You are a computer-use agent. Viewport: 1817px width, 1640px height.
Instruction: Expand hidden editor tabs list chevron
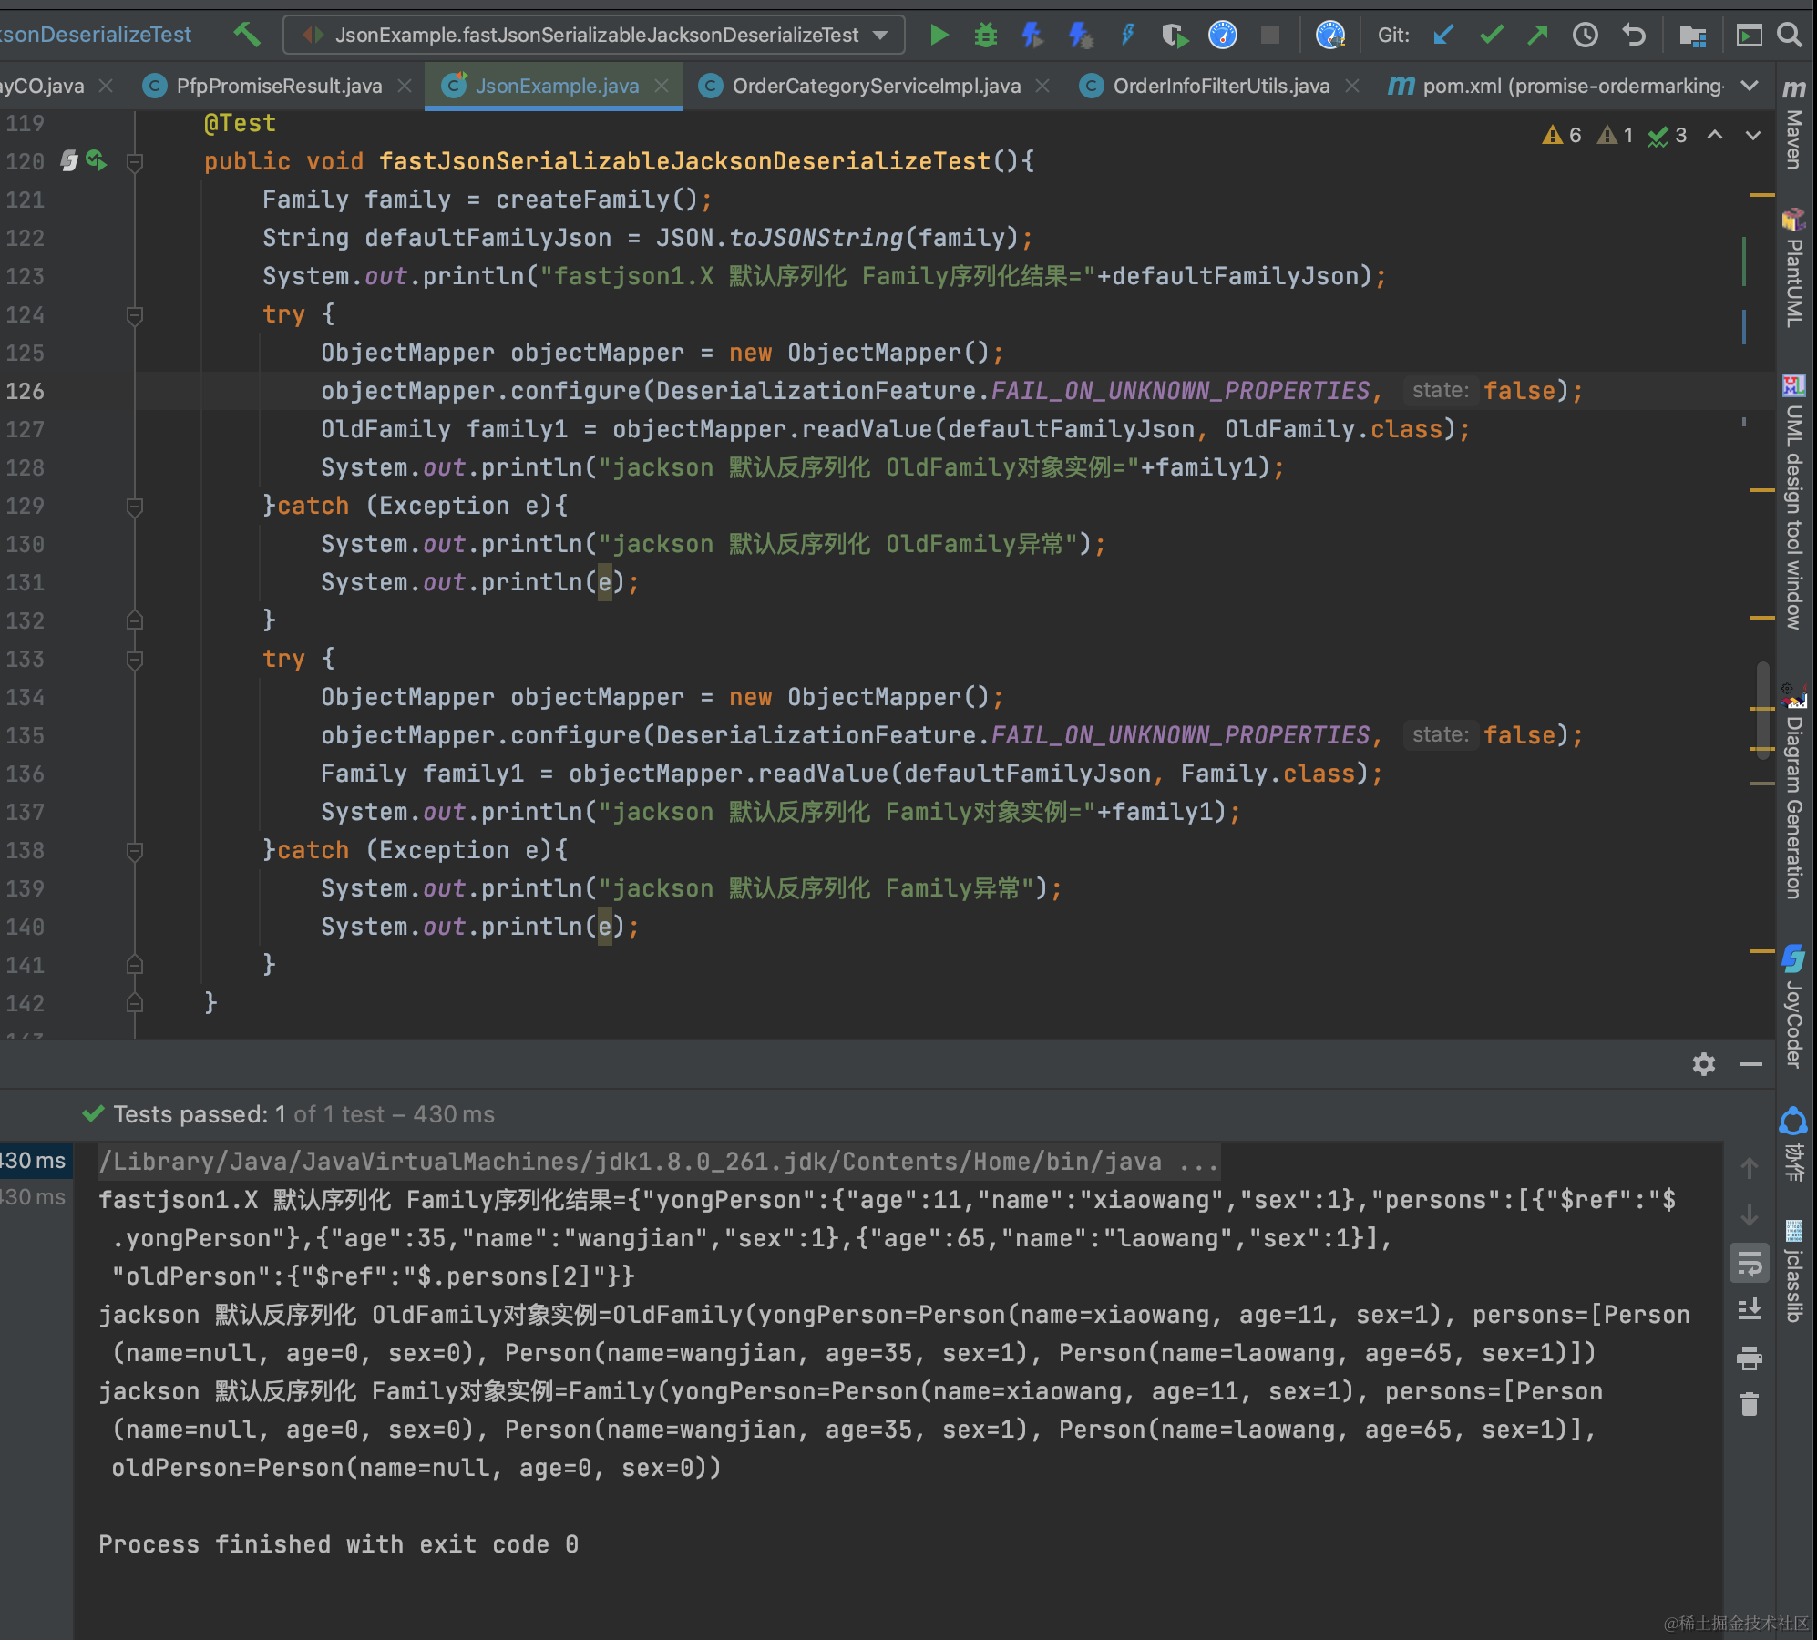pyautogui.click(x=1750, y=86)
